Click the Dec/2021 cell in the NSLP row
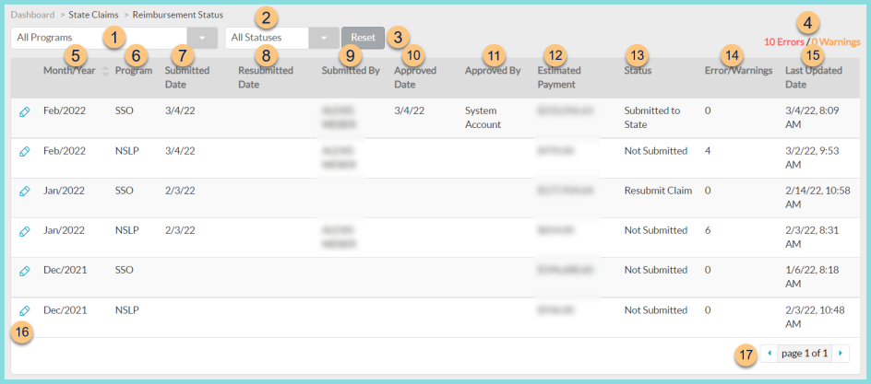 click(65, 310)
